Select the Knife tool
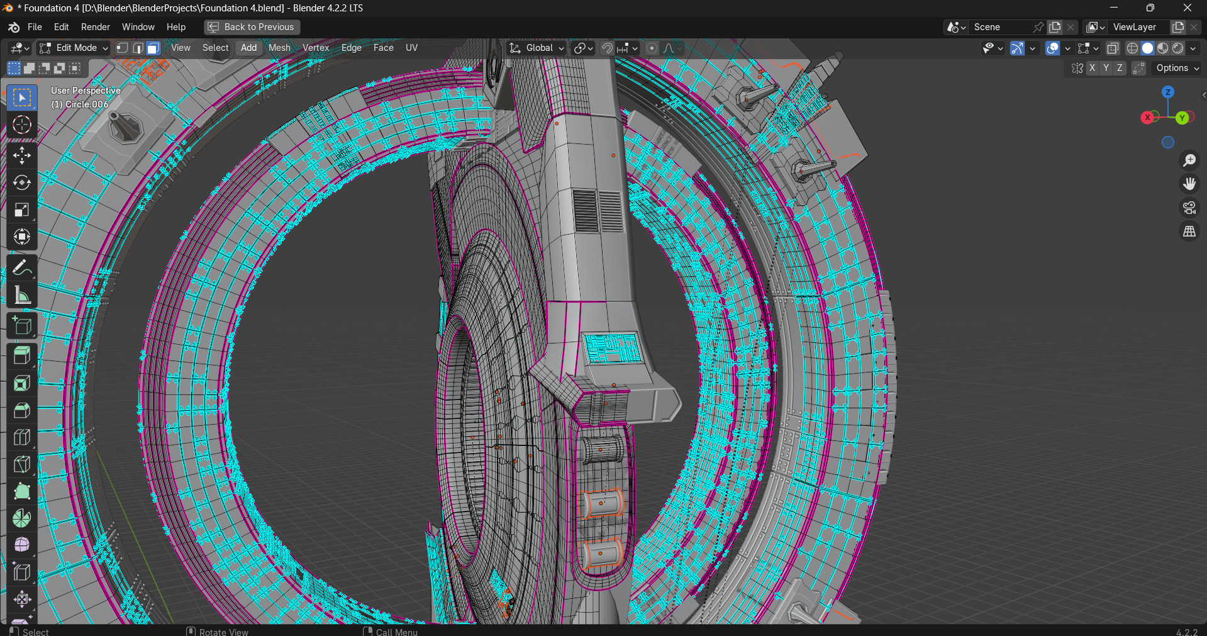Screen dimensions: 1207x636 (x=22, y=464)
